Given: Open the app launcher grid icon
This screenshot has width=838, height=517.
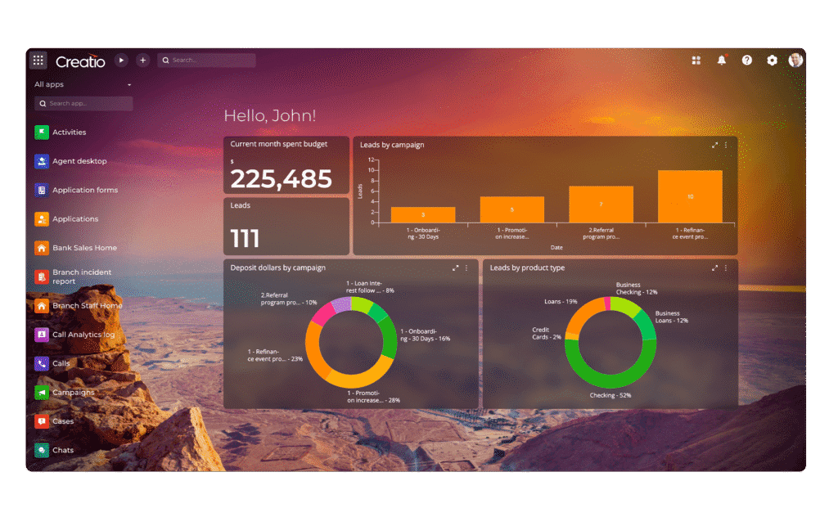Looking at the screenshot, I should point(38,61).
